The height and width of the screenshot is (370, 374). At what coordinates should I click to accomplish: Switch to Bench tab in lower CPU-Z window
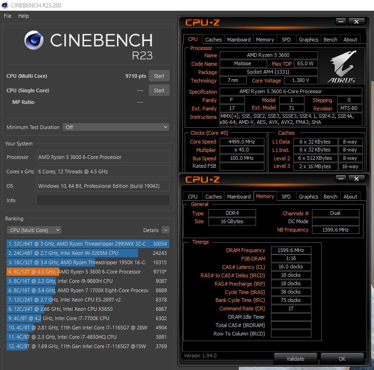330,197
